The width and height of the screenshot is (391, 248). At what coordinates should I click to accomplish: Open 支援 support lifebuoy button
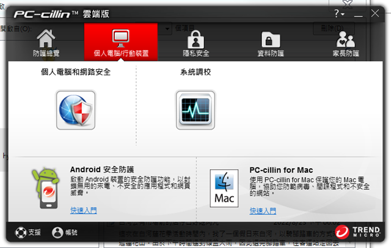click(27, 233)
